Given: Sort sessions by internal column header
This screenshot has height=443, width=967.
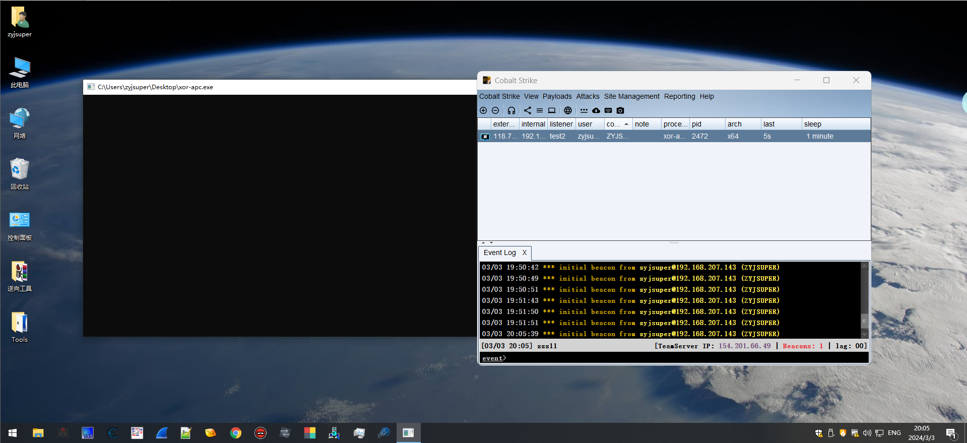Looking at the screenshot, I should coord(533,124).
